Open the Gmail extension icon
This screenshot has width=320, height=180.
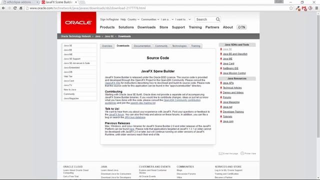pyautogui.click(x=304, y=8)
